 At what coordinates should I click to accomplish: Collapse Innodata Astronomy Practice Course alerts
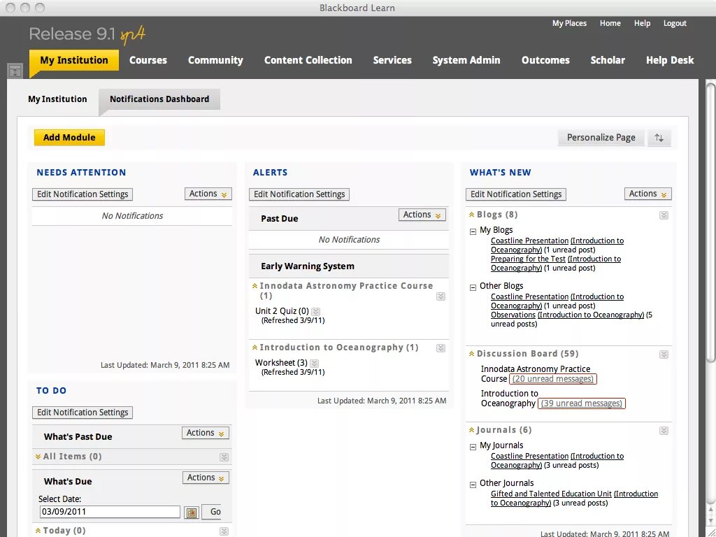coord(255,286)
